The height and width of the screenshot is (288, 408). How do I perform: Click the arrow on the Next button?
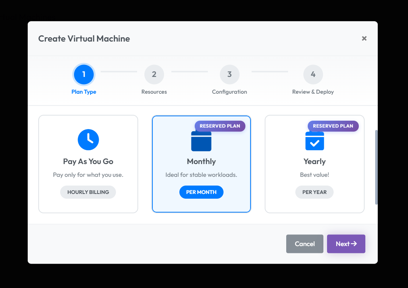pos(354,244)
